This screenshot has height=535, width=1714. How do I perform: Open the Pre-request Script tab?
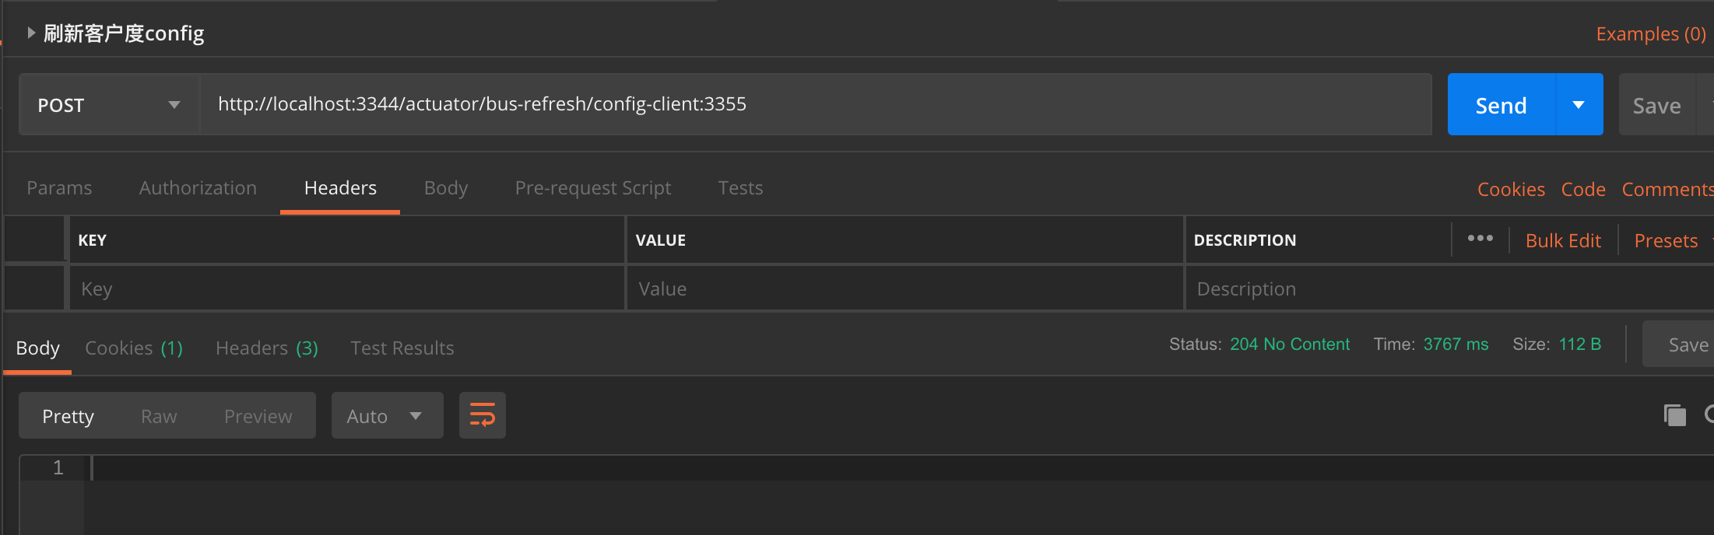coord(592,188)
